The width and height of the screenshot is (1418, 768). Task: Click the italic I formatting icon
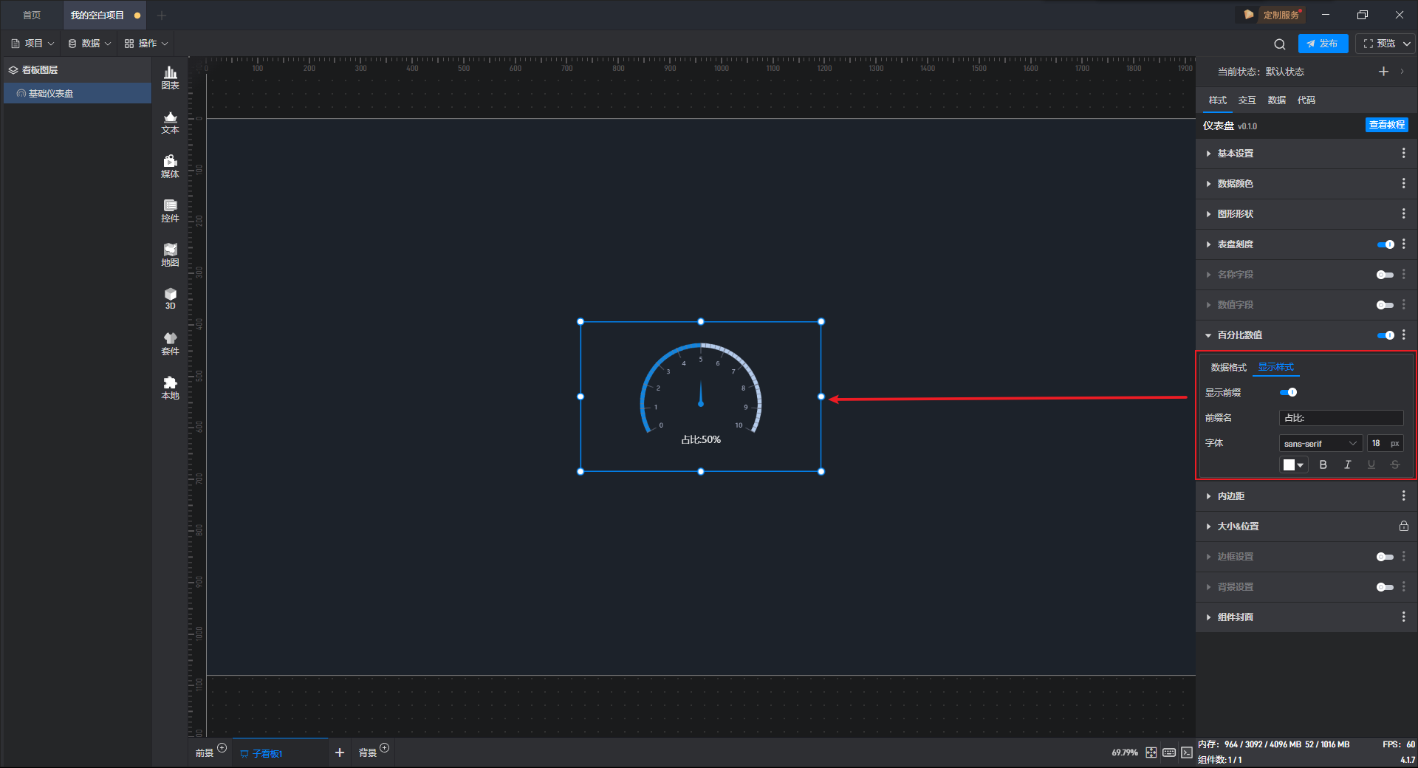pyautogui.click(x=1347, y=464)
